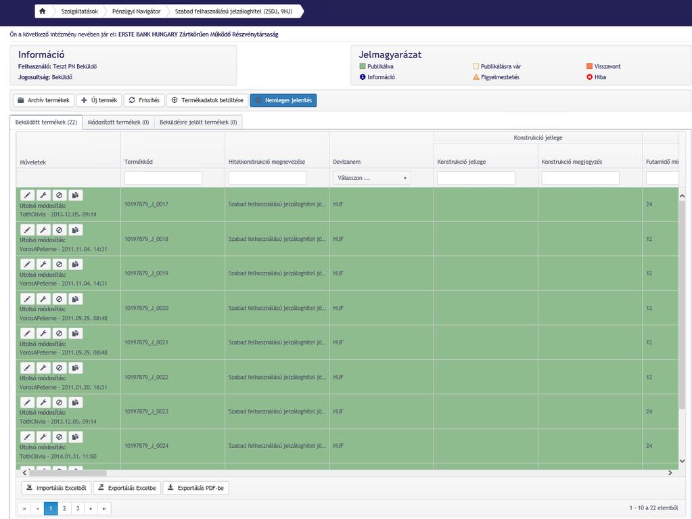This screenshot has height=519, width=692.
Task: Edit product 10197879_J_0017 with pencil icon
Action: coord(27,195)
